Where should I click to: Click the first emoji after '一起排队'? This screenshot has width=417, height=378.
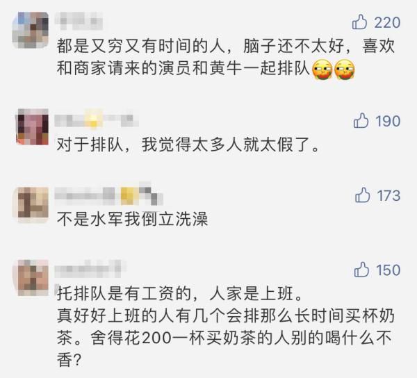(322, 70)
